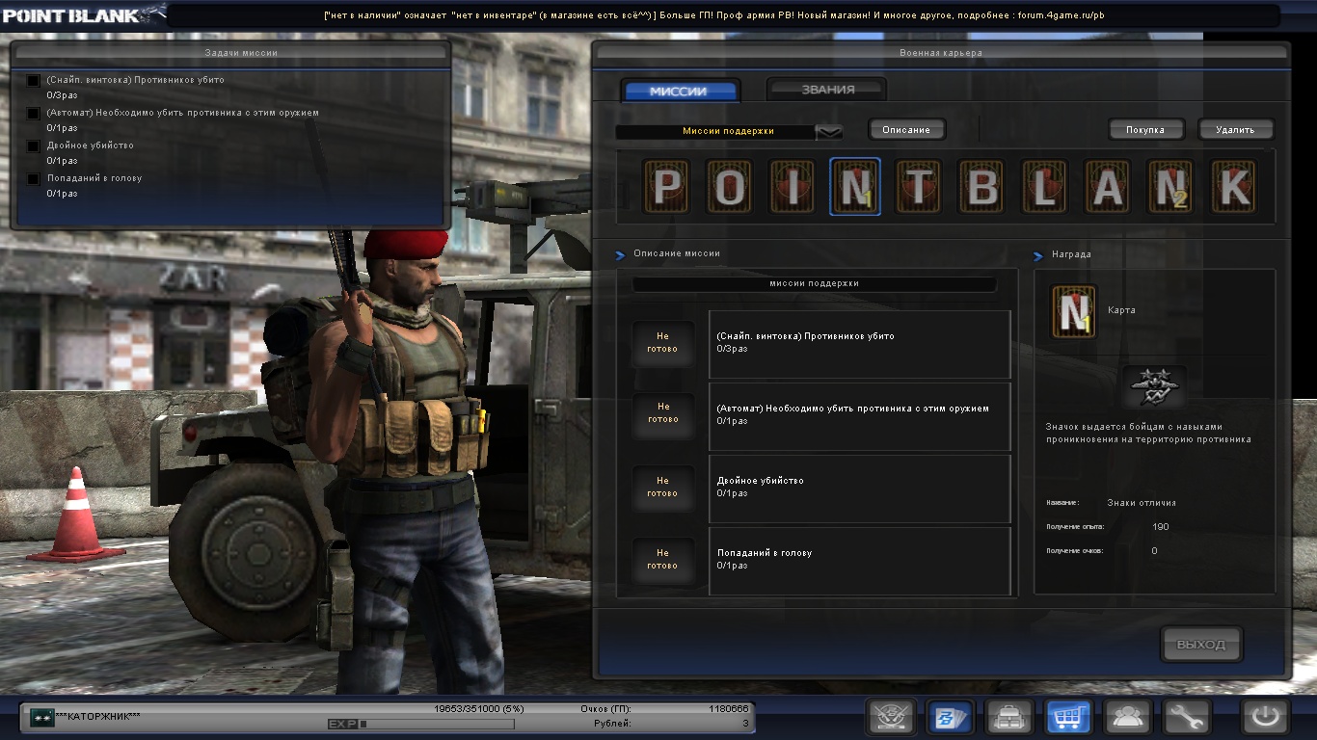Image resolution: width=1317 pixels, height=740 pixels.
Task: Click the Карта reward label
Action: 1122,311
